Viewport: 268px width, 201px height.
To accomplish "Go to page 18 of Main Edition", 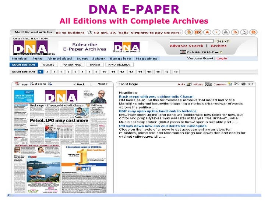I will 176,72.
